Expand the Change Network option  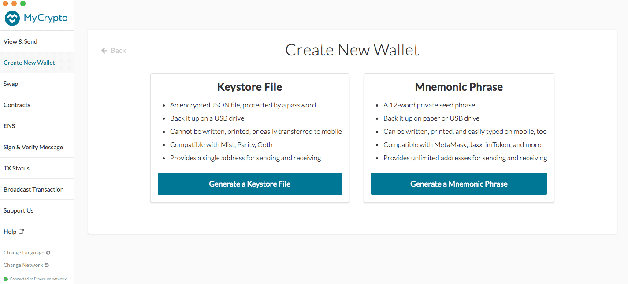point(26,265)
